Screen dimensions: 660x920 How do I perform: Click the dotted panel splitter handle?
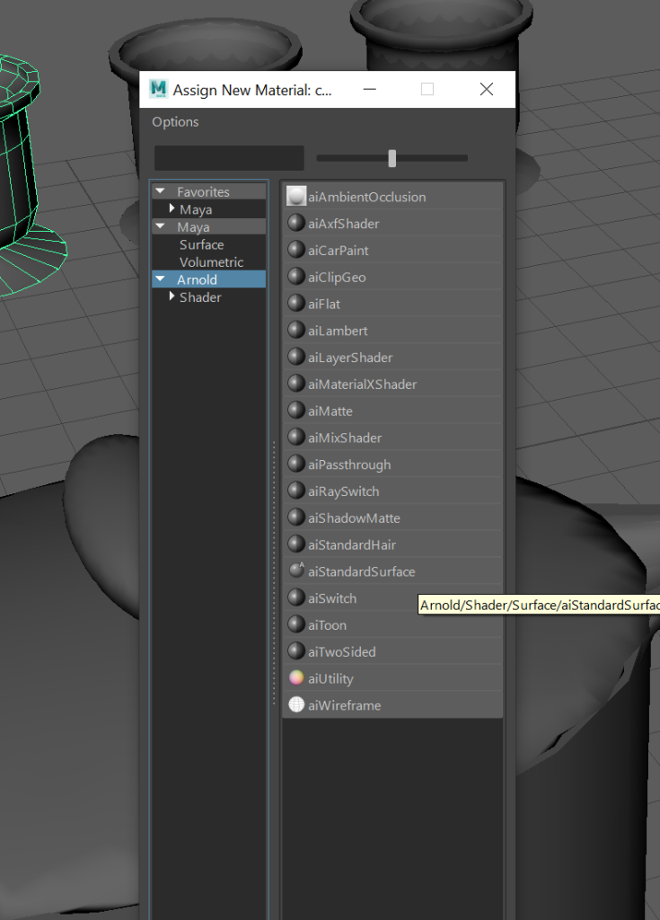[x=274, y=572]
